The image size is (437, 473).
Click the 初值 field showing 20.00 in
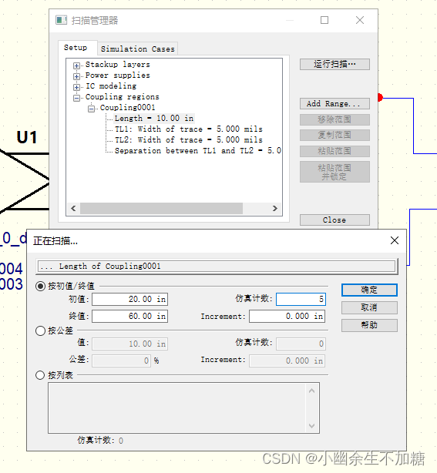click(129, 299)
